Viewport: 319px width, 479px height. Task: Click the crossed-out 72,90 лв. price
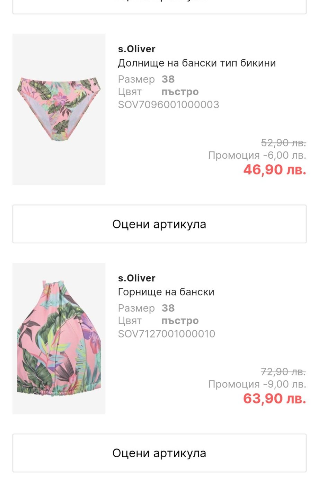pyautogui.click(x=283, y=372)
